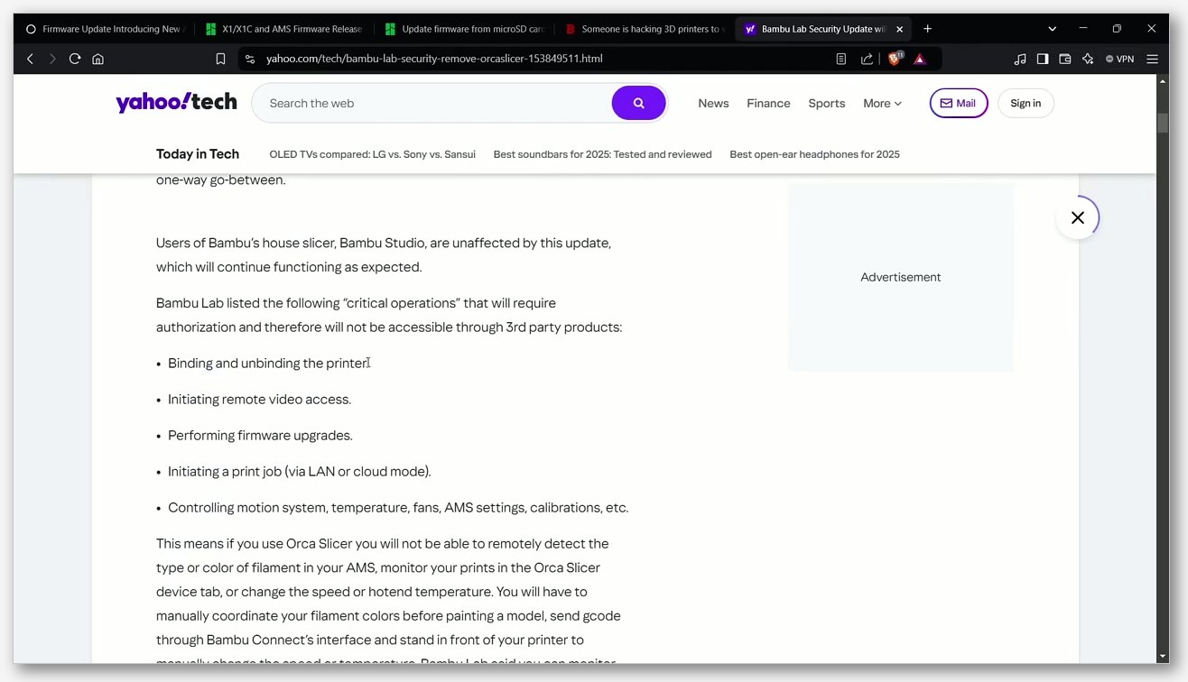Open the browser home page
Image resolution: width=1188 pixels, height=682 pixels.
[98, 59]
